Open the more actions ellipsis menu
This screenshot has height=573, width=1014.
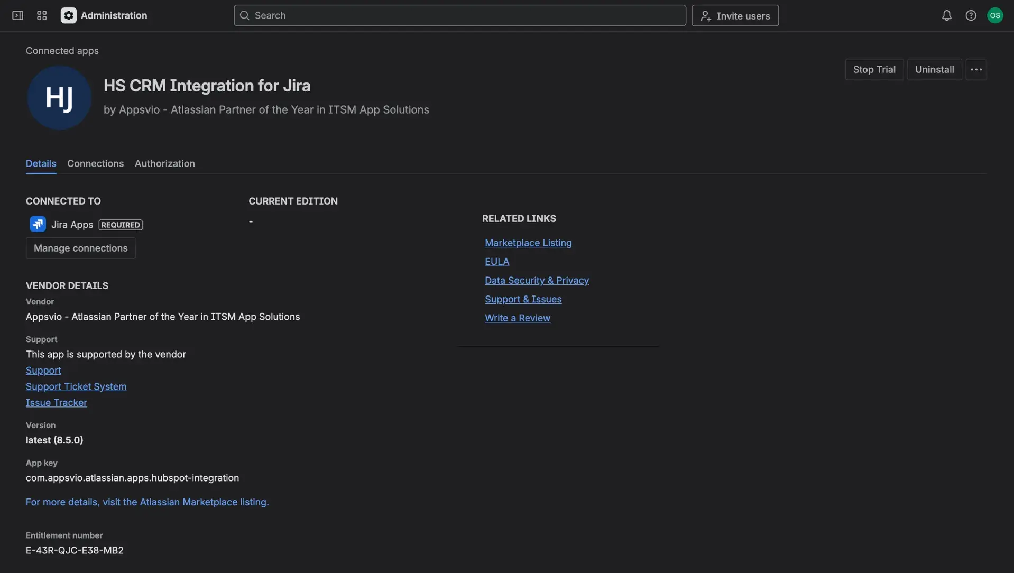pos(976,69)
